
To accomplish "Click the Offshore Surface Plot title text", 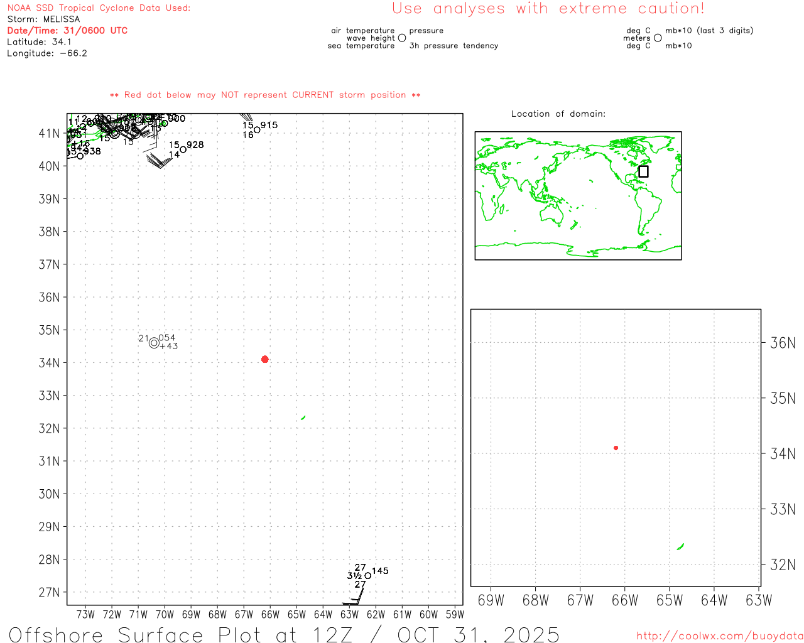I will [284, 634].
